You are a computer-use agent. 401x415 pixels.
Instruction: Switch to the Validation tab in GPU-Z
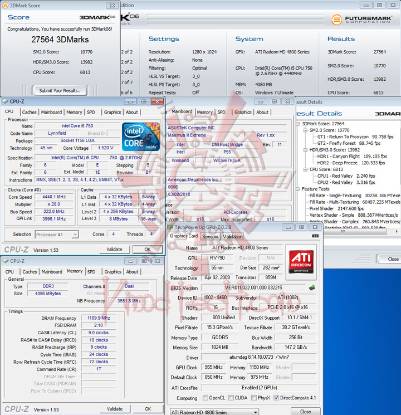click(232, 237)
